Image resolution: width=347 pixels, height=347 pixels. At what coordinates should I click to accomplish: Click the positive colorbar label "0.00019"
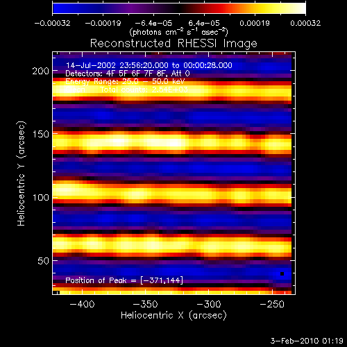pyautogui.click(x=255, y=23)
